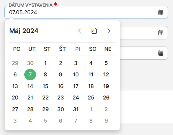Select Monday May 20

(x=15, y=98)
